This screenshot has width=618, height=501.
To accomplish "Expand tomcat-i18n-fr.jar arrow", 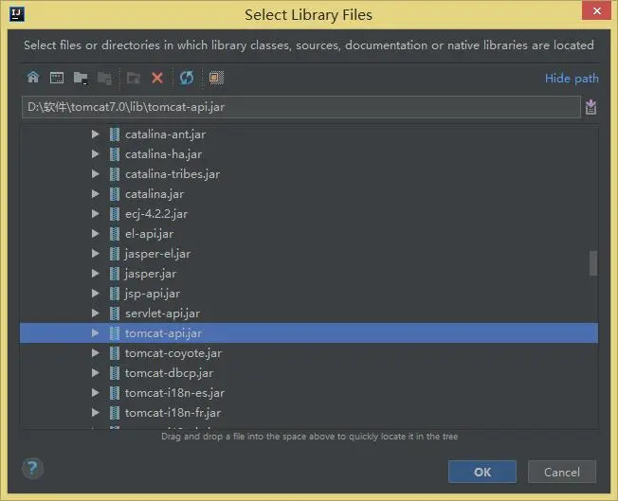I will (x=95, y=412).
